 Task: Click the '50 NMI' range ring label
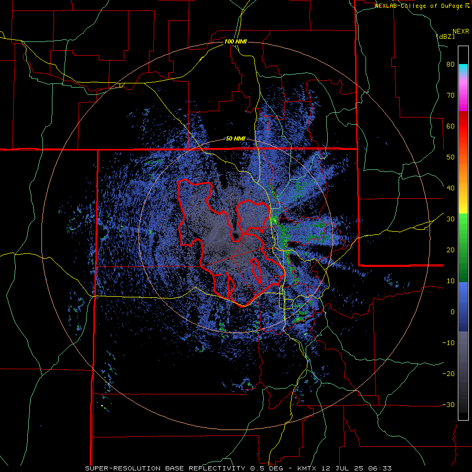[235, 139]
